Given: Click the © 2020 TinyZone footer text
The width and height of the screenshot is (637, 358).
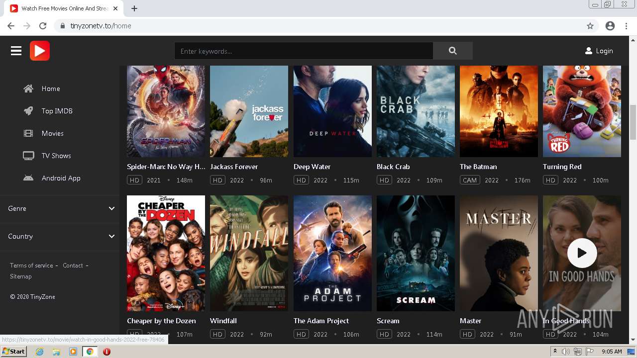Looking at the screenshot, I should click(32, 297).
